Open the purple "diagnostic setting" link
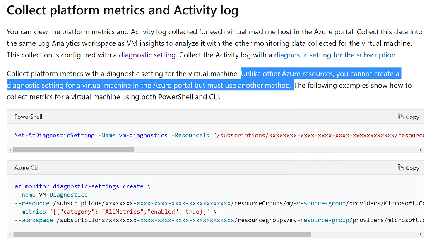This screenshot has height=245, width=438. tap(147, 55)
